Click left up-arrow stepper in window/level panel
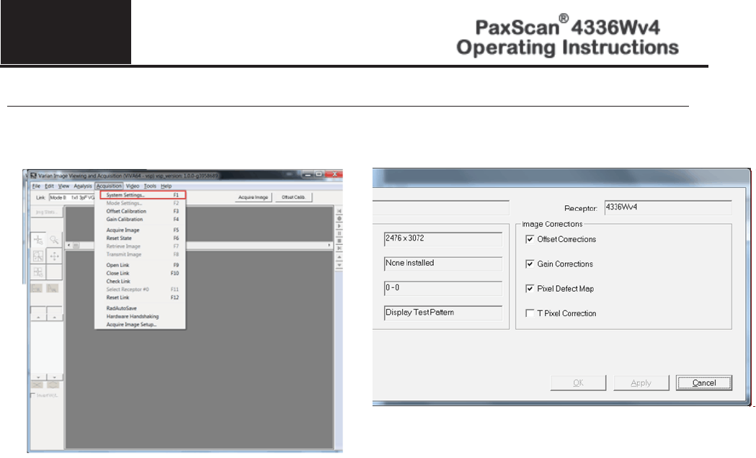756x458 pixels. [x=38, y=318]
